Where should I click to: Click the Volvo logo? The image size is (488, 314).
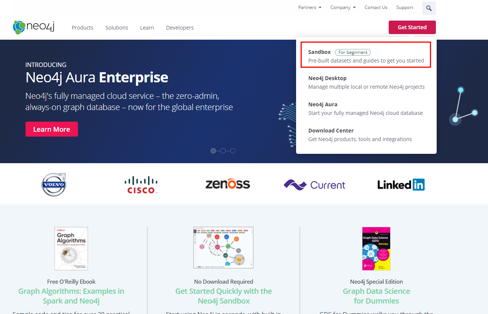click(x=54, y=185)
